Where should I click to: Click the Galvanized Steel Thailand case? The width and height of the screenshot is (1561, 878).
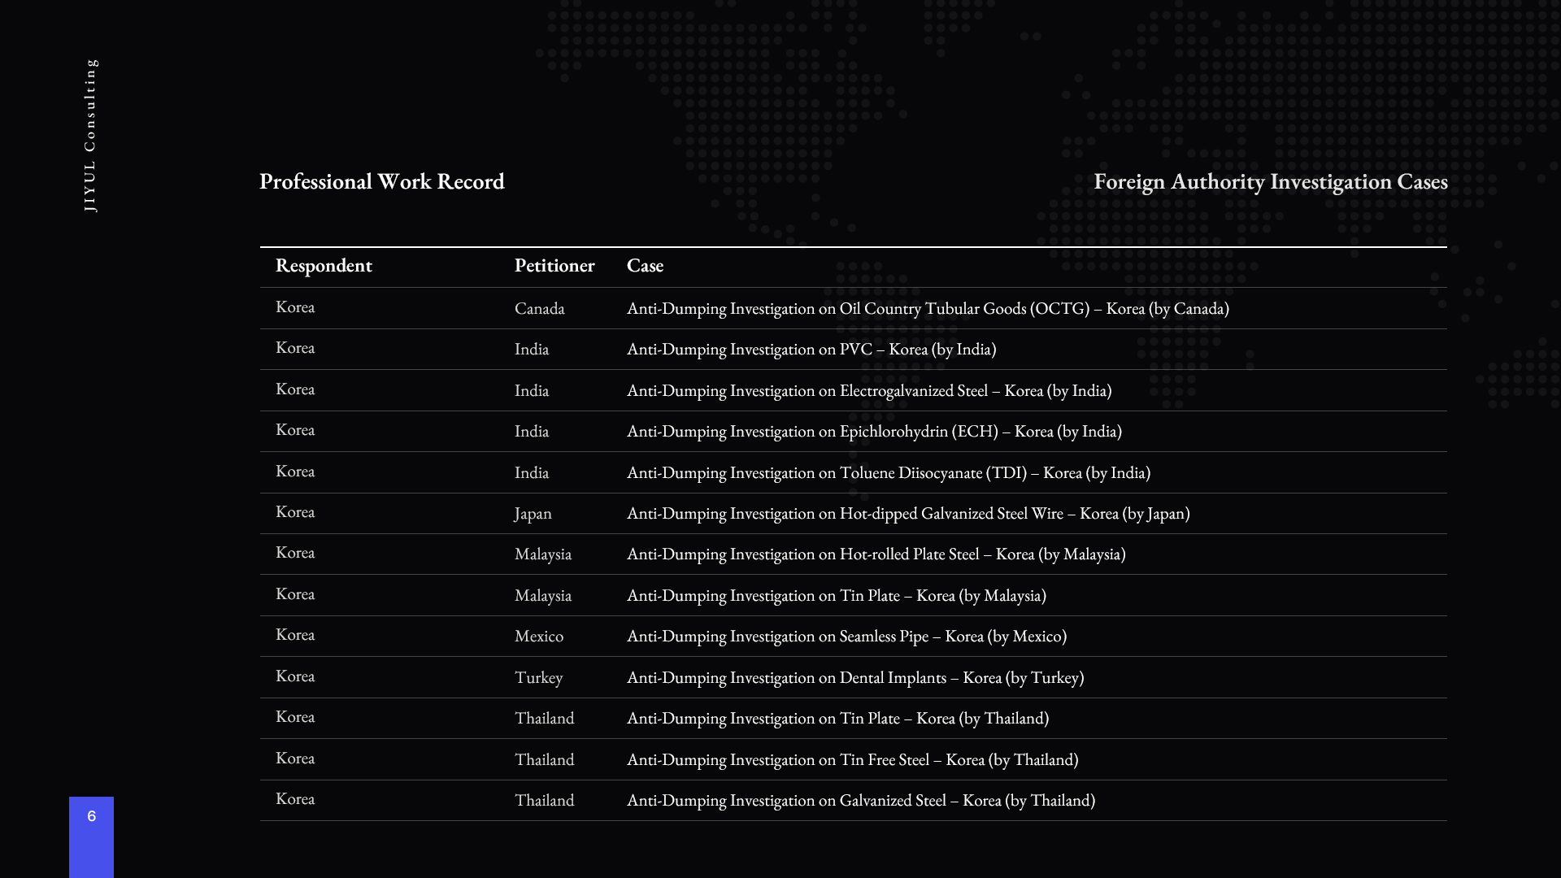[860, 801]
